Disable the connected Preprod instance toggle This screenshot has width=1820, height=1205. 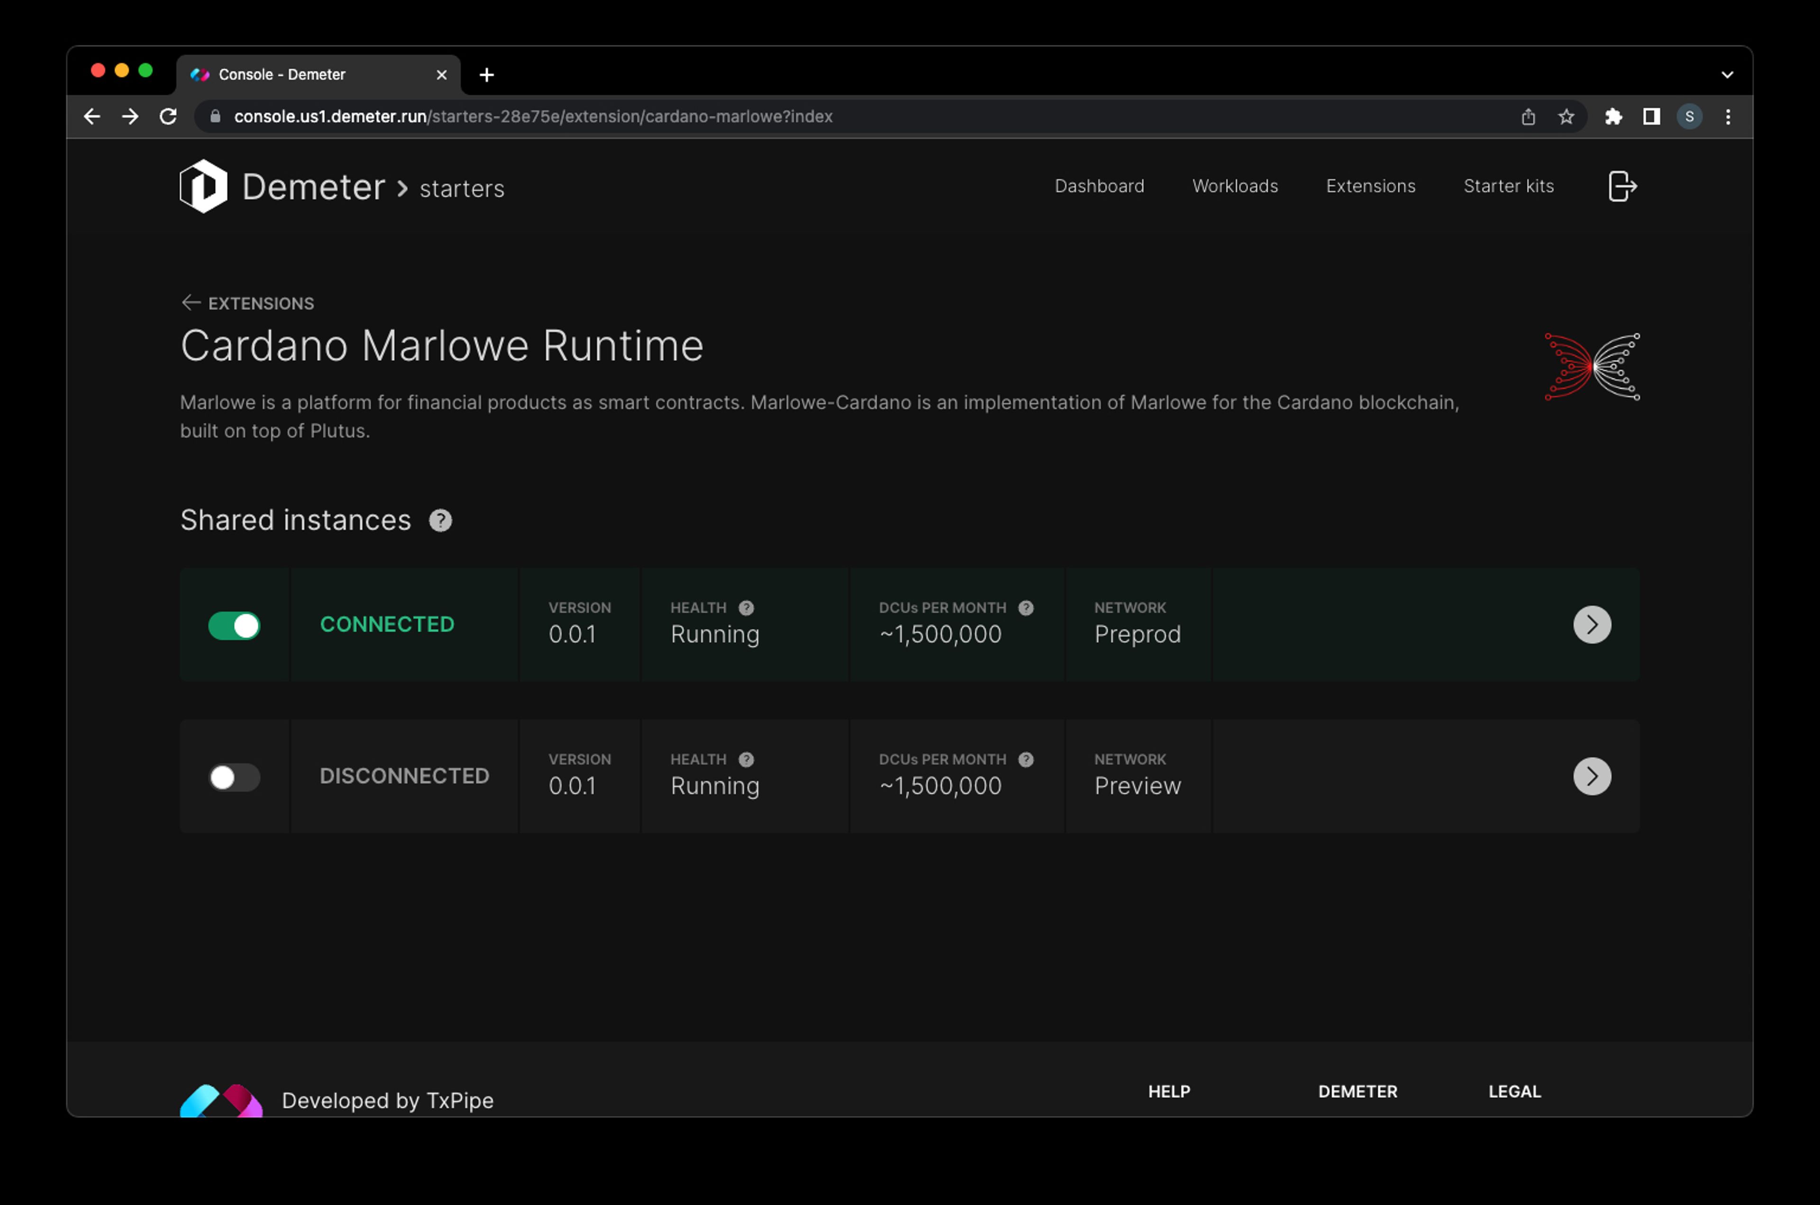[235, 625]
